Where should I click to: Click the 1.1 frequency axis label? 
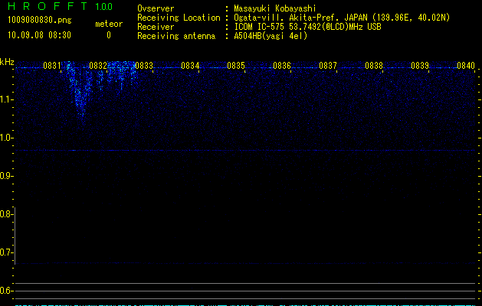[6, 99]
